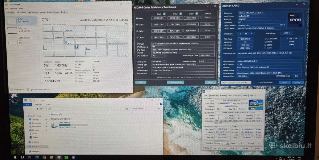
Task: Collapse Devices and drives group
Action: point(49,119)
